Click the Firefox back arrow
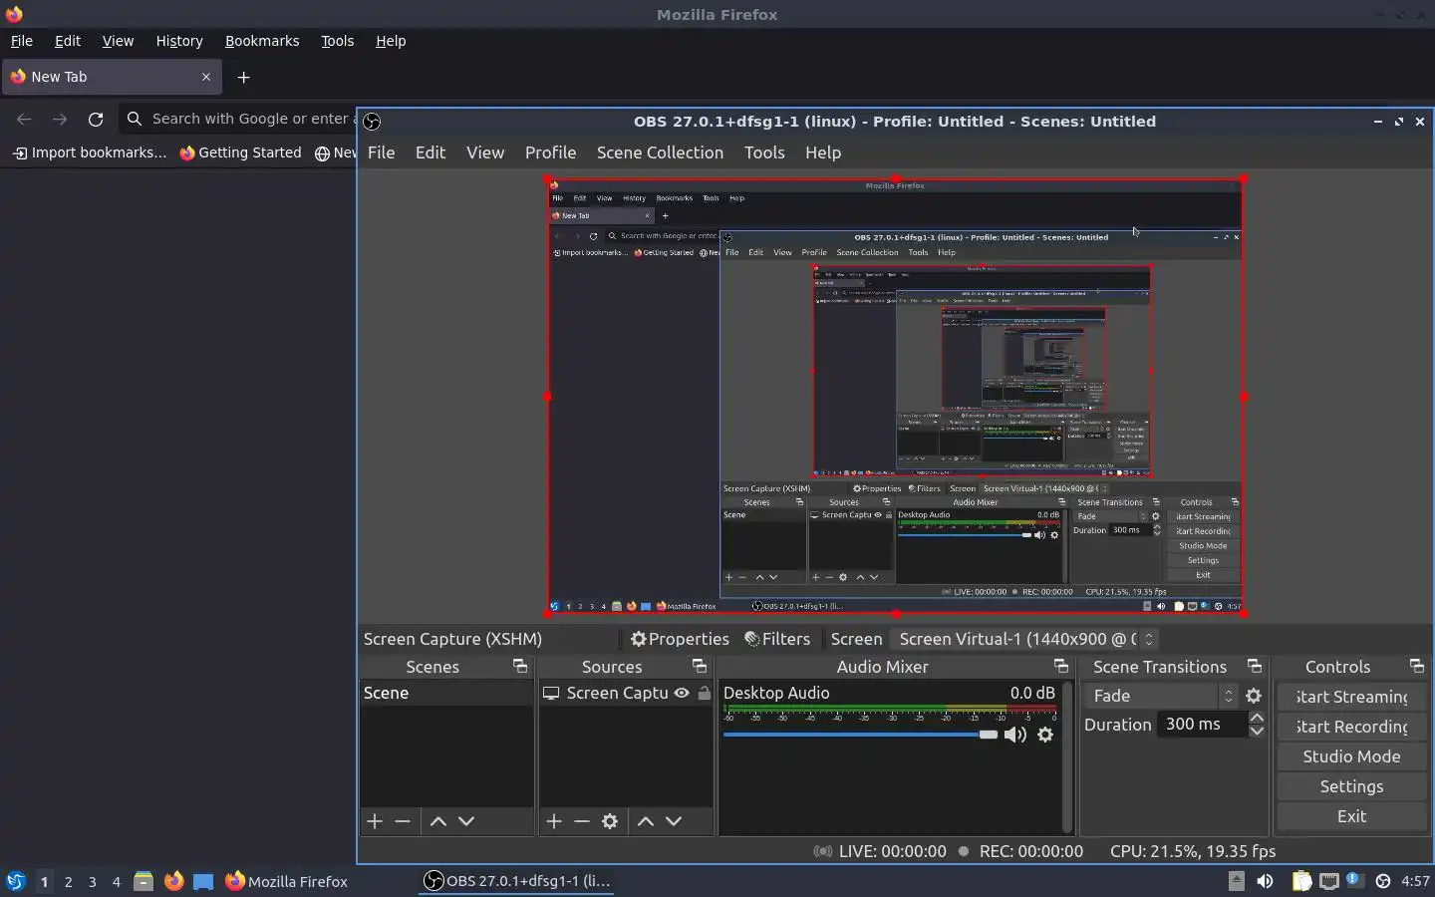The height and width of the screenshot is (897, 1435). pyautogui.click(x=24, y=119)
